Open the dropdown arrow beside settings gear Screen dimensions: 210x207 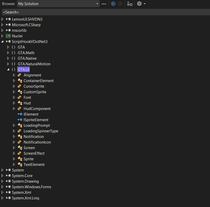(144, 4)
